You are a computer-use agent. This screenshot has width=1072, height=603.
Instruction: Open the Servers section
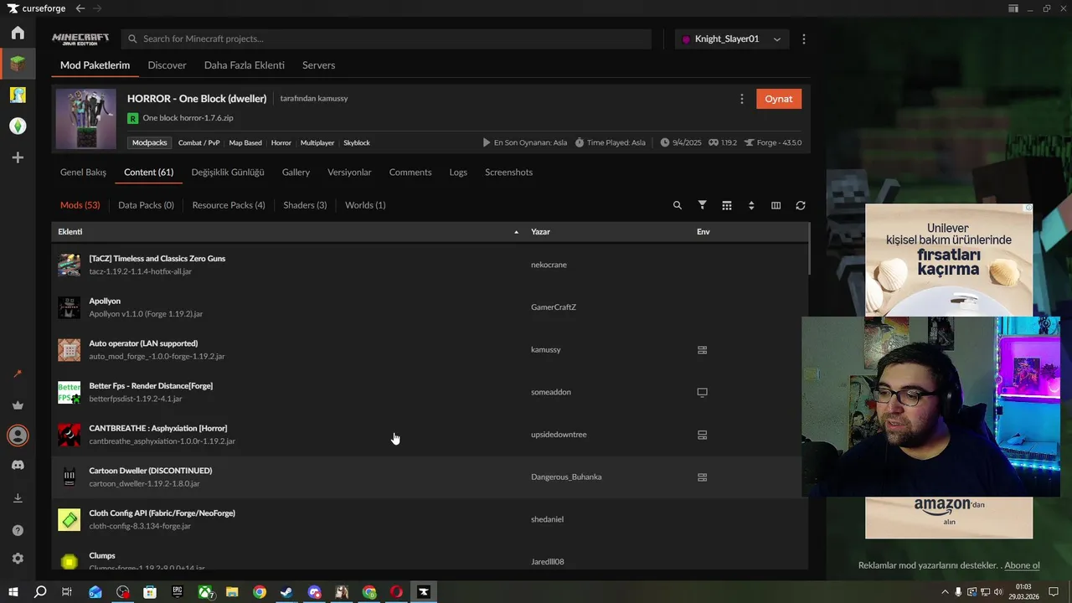pyautogui.click(x=318, y=65)
